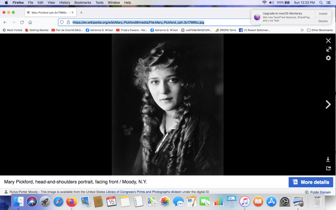The width and height of the screenshot is (336, 210).
Task: Select the URL address bar
Action: pos(157,22)
